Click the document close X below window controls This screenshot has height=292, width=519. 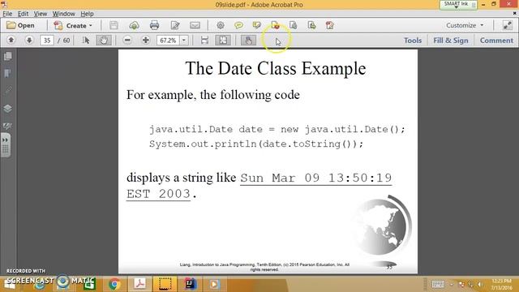(x=515, y=13)
